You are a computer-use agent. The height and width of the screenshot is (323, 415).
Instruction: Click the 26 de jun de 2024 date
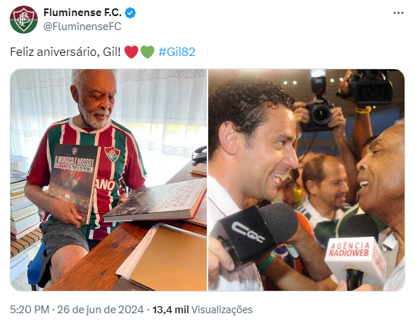pyautogui.click(x=101, y=310)
